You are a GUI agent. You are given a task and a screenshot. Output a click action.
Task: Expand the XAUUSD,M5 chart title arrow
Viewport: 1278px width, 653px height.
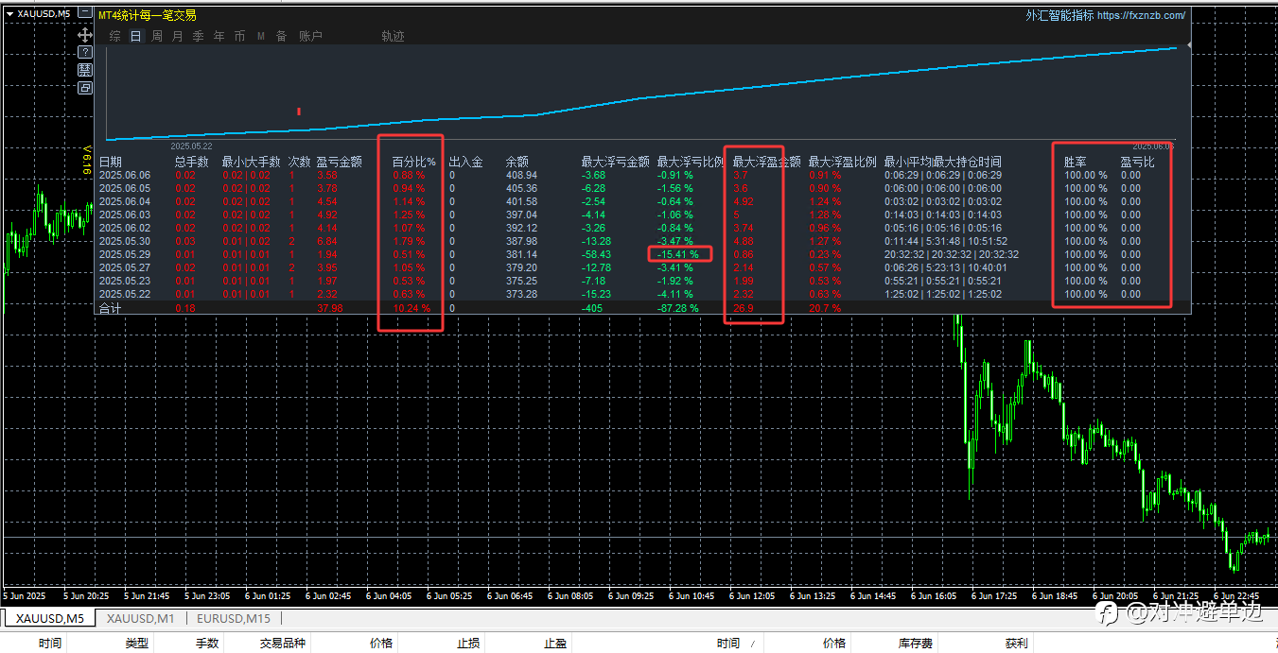click(9, 14)
